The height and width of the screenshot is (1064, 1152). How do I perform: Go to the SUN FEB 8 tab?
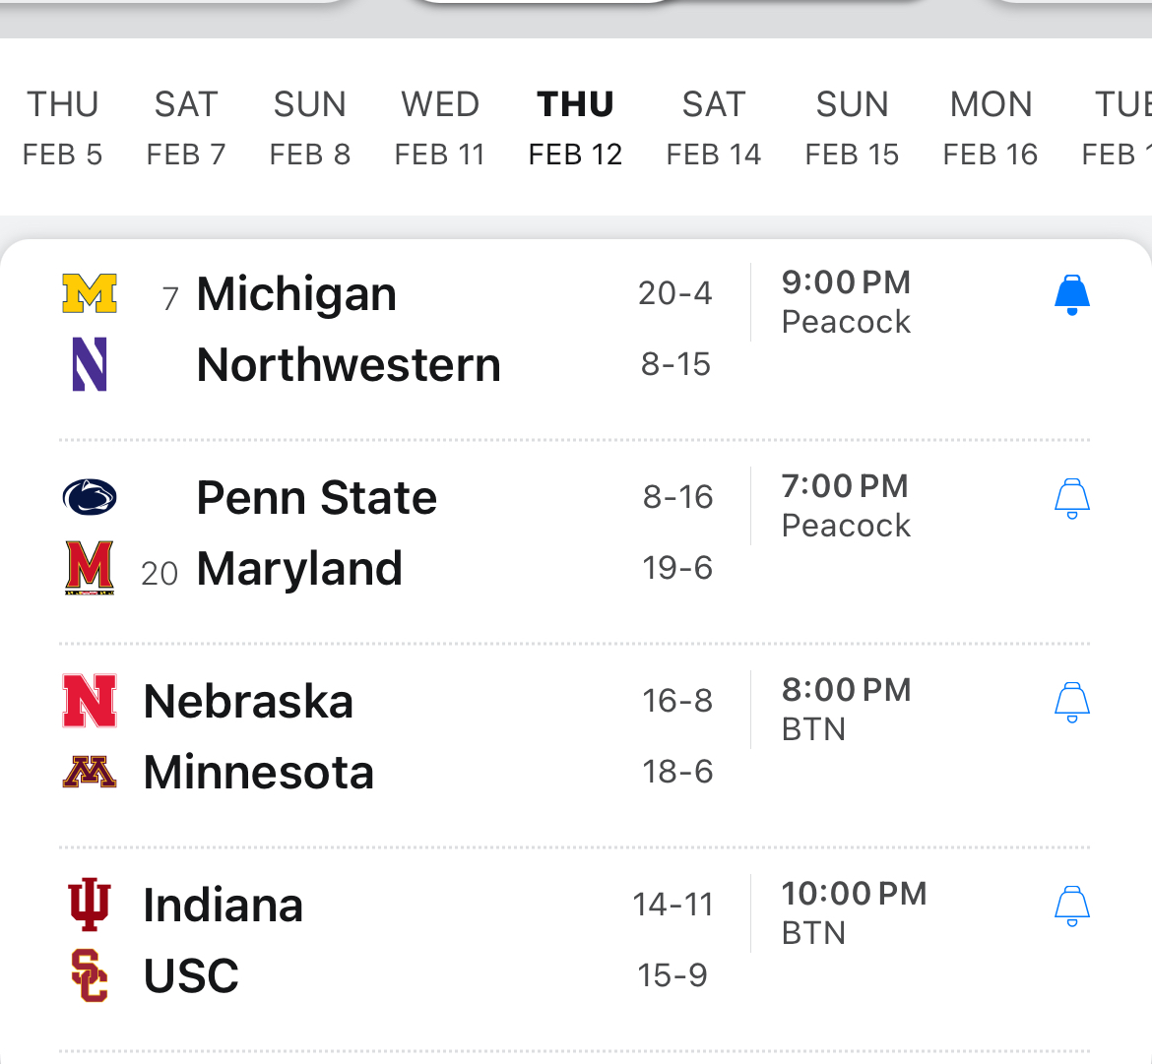pos(310,128)
